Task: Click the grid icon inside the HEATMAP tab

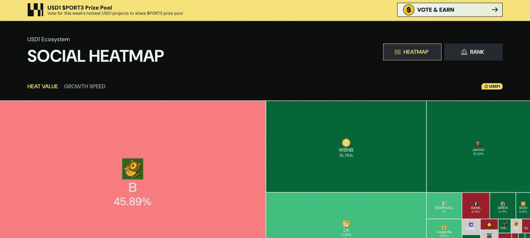Action: [397, 52]
